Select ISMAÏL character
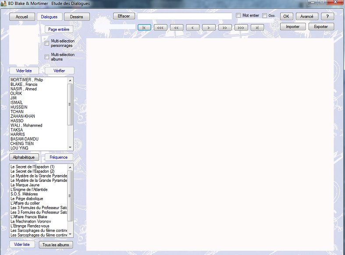The width and height of the screenshot is (345, 255). tap(39, 103)
